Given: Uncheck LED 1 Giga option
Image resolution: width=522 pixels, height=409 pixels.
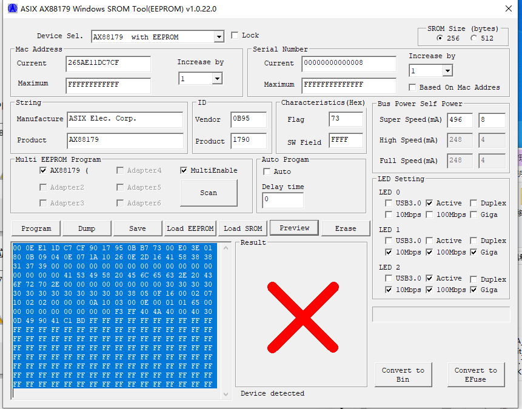Looking at the screenshot, I should (x=473, y=252).
